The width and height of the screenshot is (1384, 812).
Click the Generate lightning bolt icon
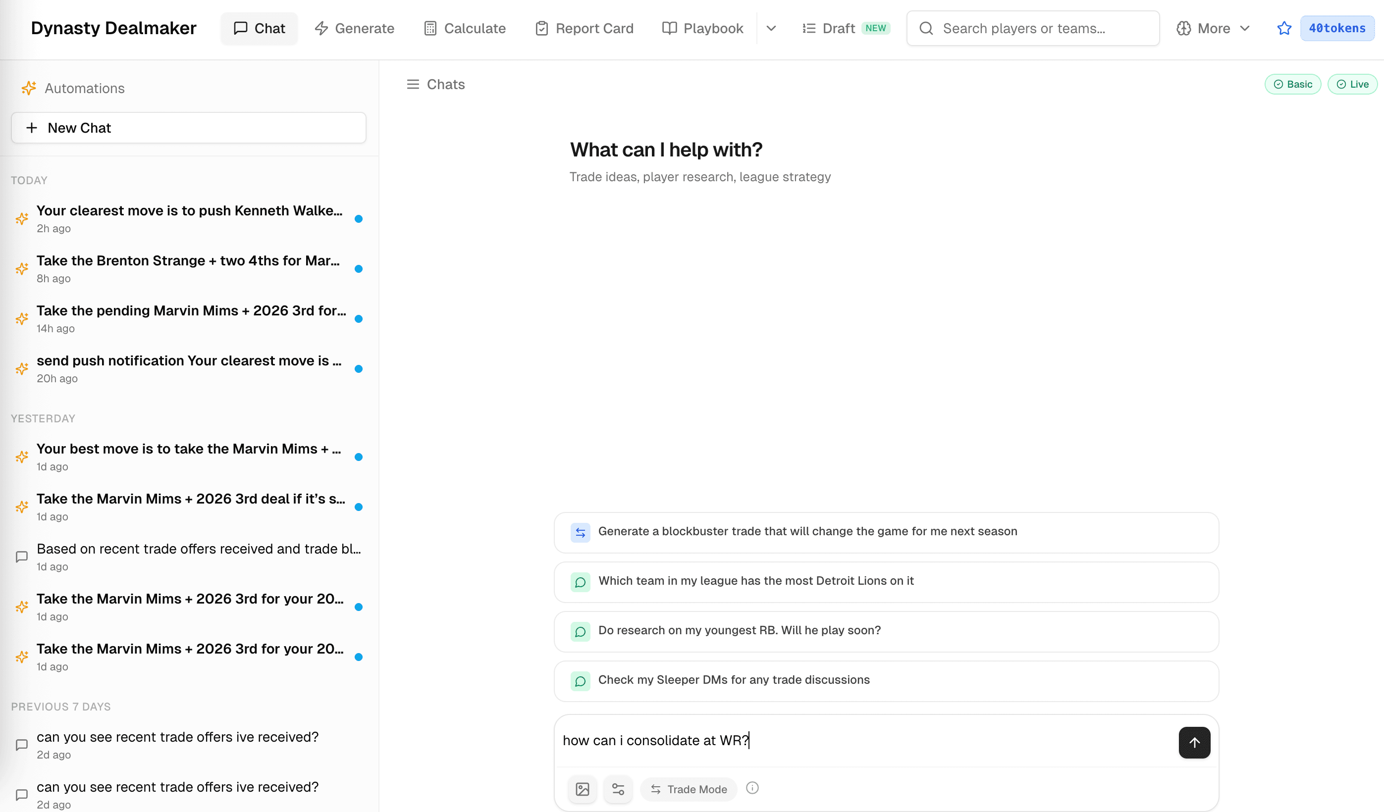click(x=321, y=28)
